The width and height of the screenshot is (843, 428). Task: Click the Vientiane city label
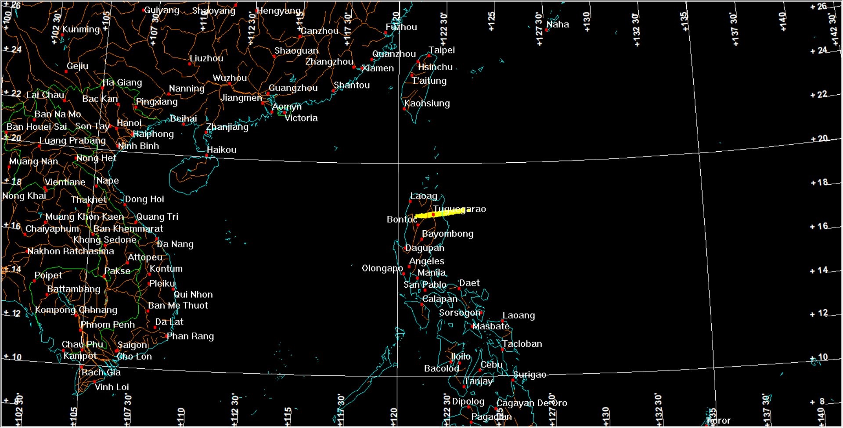point(65,182)
